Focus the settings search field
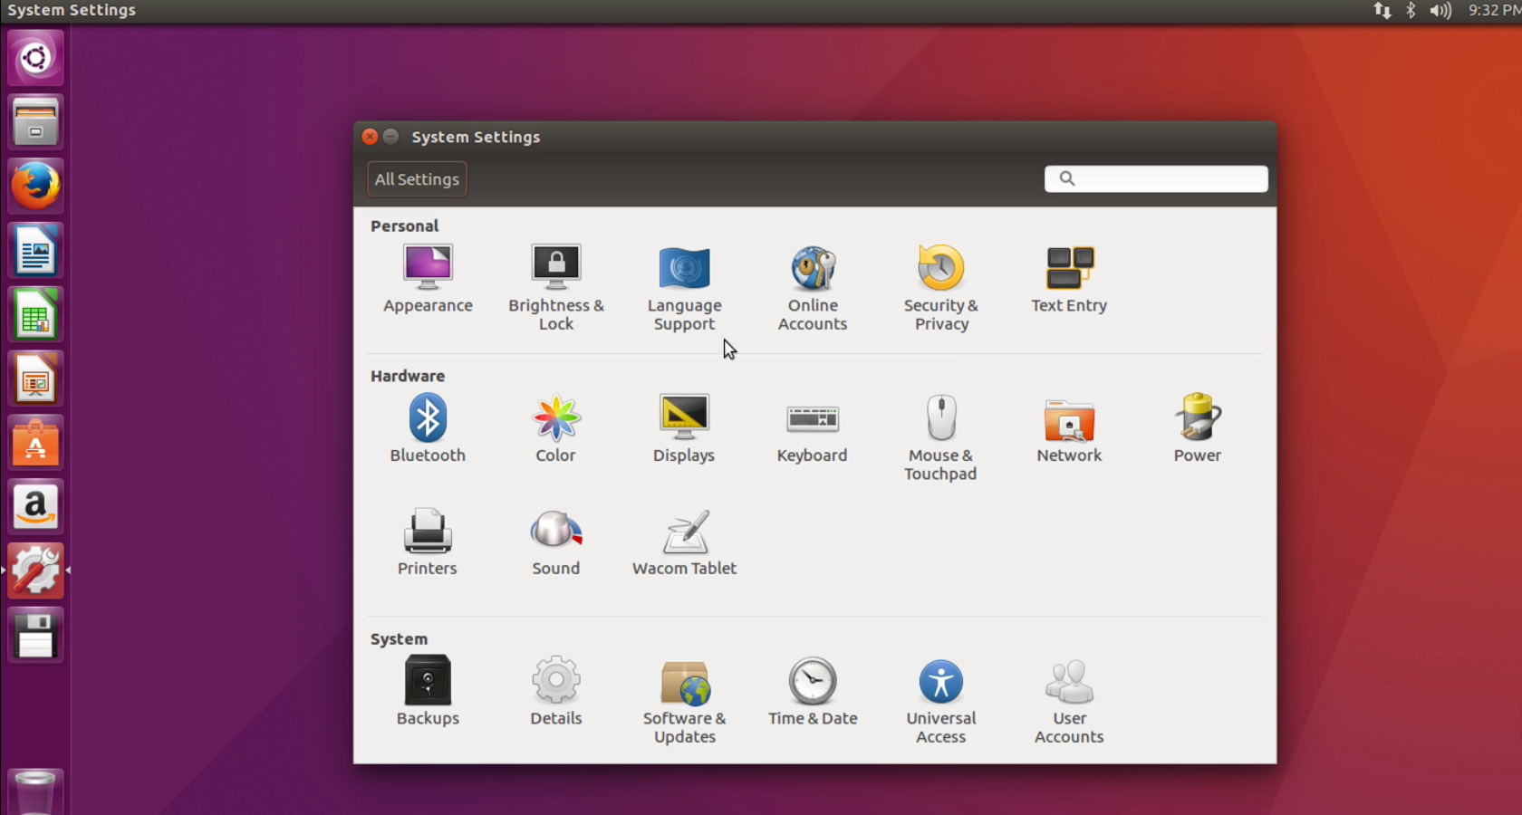The image size is (1522, 815). [1156, 178]
